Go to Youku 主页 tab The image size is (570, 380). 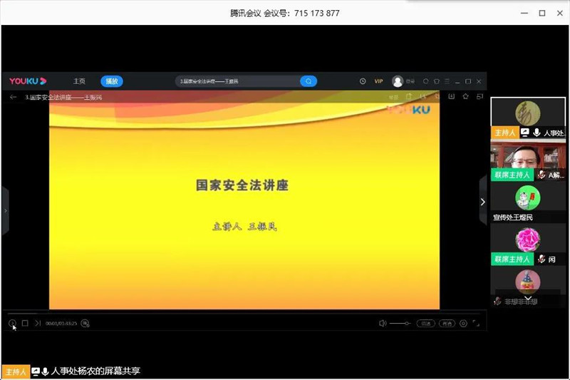(79, 81)
